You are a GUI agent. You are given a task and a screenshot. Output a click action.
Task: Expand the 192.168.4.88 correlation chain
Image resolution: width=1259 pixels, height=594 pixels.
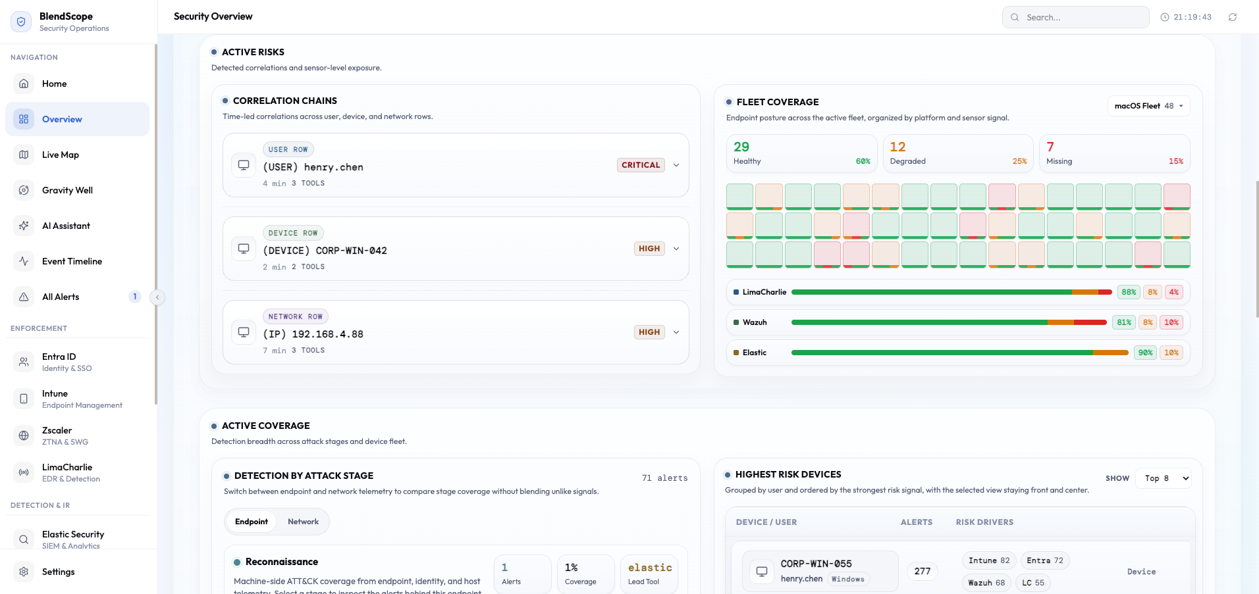click(x=676, y=332)
